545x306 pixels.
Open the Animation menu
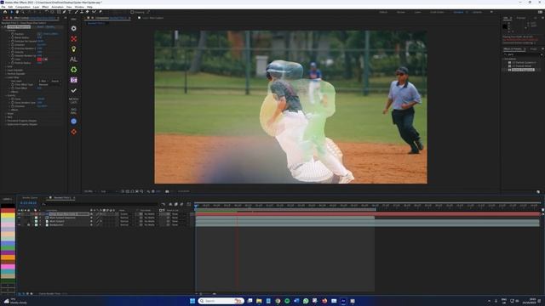click(57, 7)
